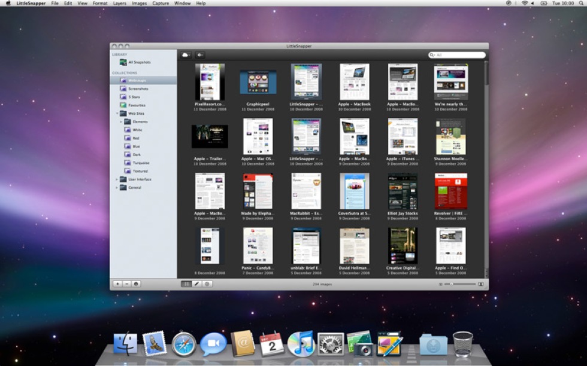
Task: Expand the User Interface folder triangle
Action: (x=117, y=179)
